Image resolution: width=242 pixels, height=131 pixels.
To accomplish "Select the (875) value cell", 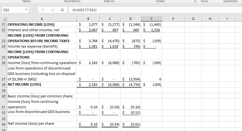I will pyautogui.click(x=131, y=38).
